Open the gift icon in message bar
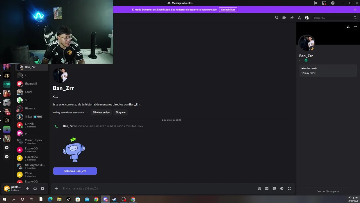The width and height of the screenshot is (360, 203). coord(259,189)
